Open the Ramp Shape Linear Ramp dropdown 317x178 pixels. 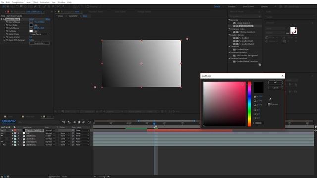pyautogui.click(x=39, y=34)
